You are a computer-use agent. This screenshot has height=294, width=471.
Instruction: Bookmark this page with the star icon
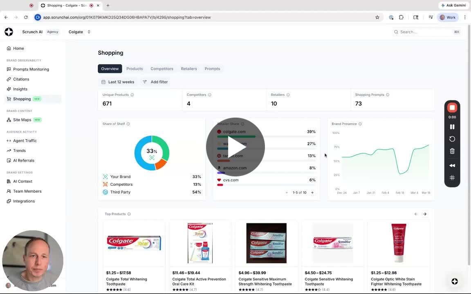point(377,17)
